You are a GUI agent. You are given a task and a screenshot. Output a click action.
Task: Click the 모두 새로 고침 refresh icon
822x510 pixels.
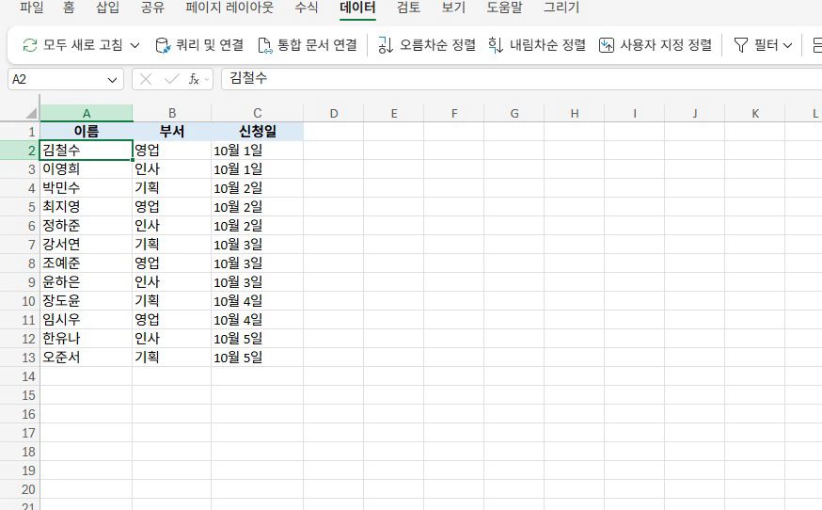pyautogui.click(x=30, y=45)
